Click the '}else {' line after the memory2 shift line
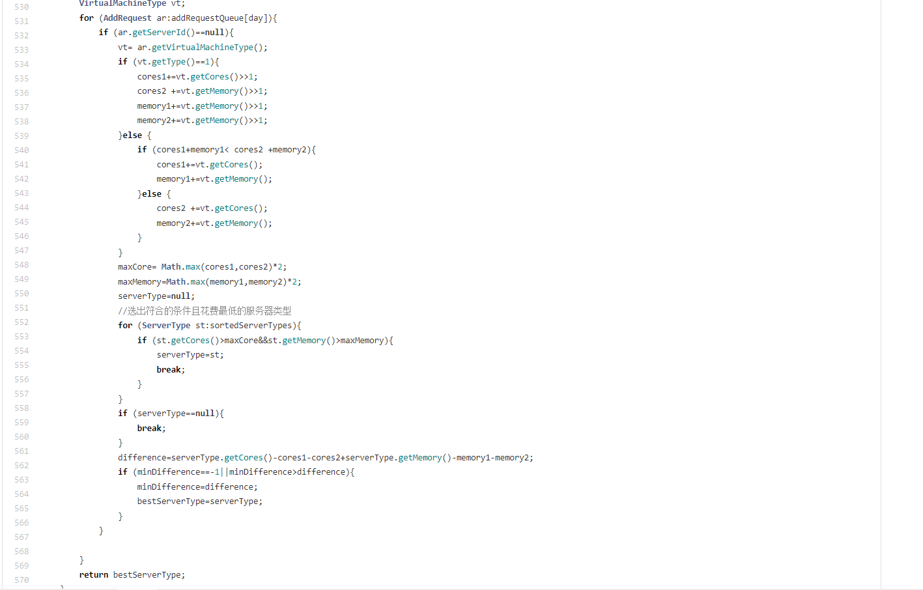The height and width of the screenshot is (590, 923). coord(135,135)
